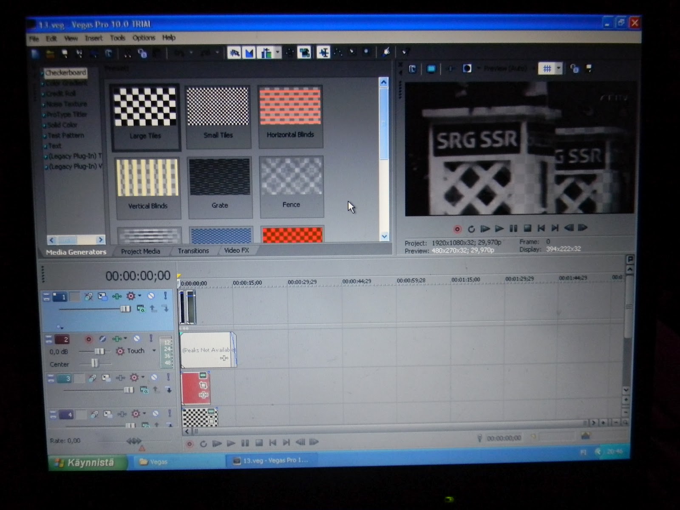Click the Preview on External Monitor icon
Screen dimensions: 680x510
point(431,69)
